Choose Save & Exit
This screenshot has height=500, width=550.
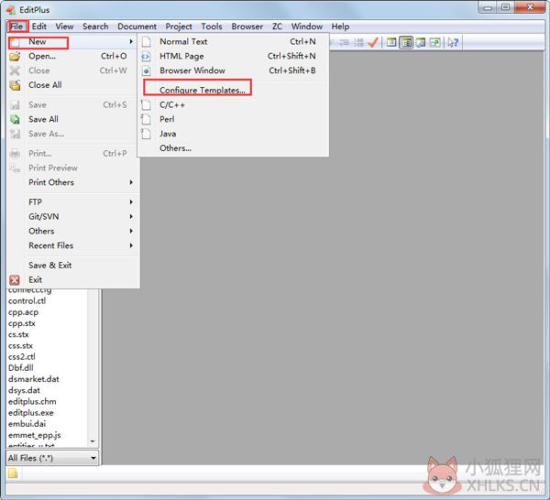[73, 266]
